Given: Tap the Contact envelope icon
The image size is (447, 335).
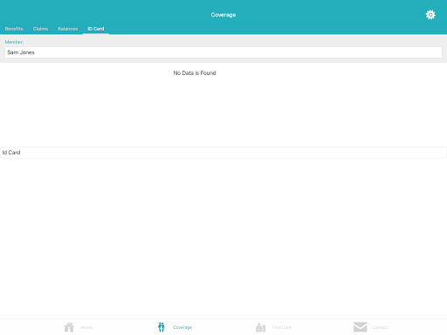Looking at the screenshot, I should [x=360, y=327].
